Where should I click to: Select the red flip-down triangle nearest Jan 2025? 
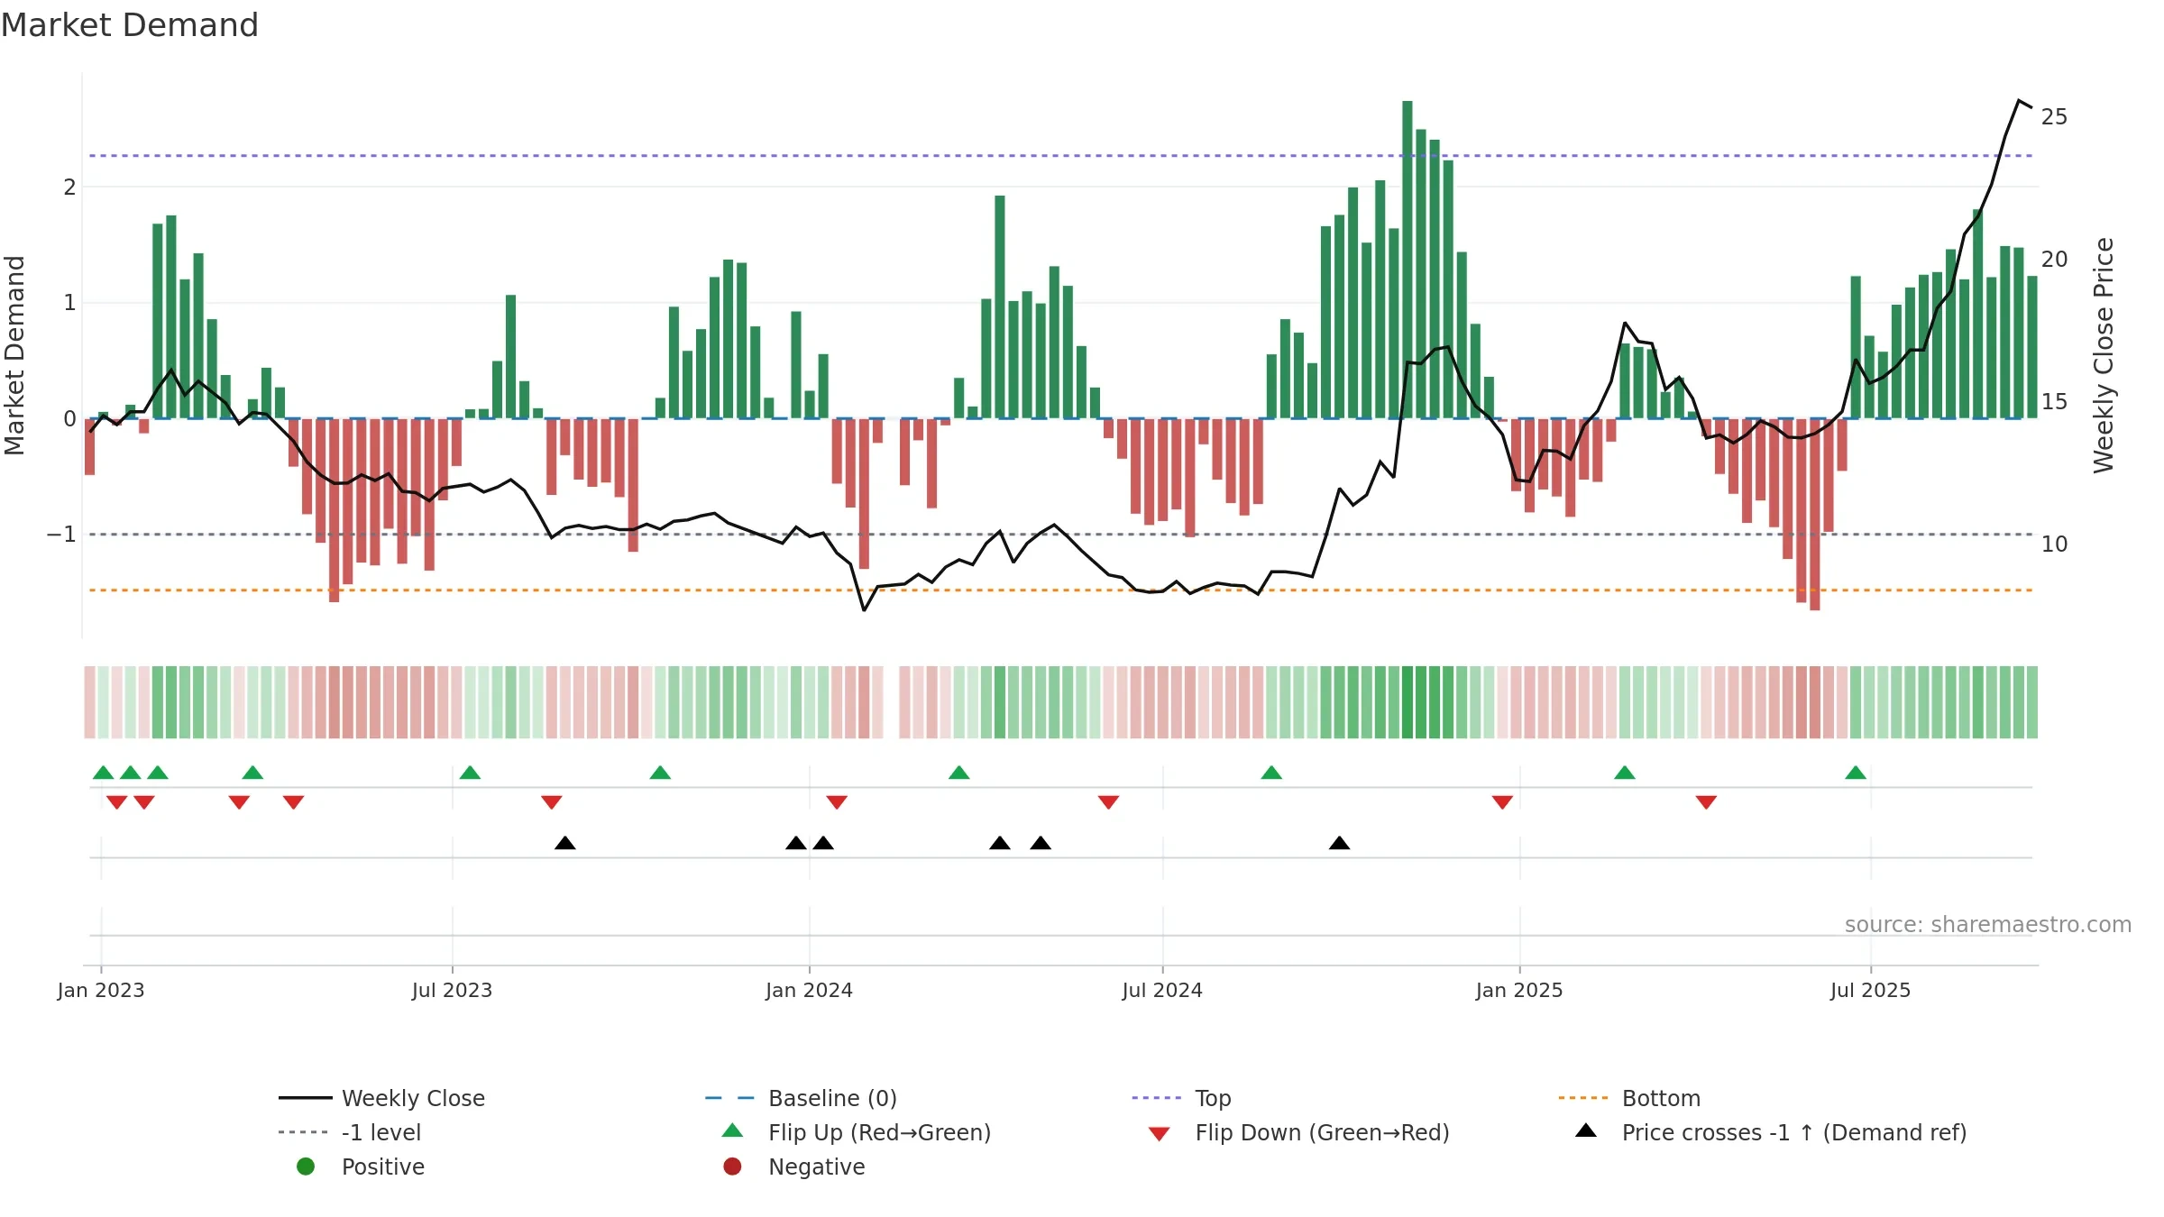1502,802
